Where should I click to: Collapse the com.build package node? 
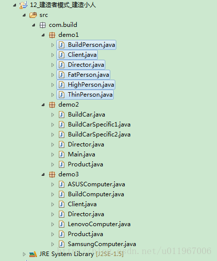33,25
